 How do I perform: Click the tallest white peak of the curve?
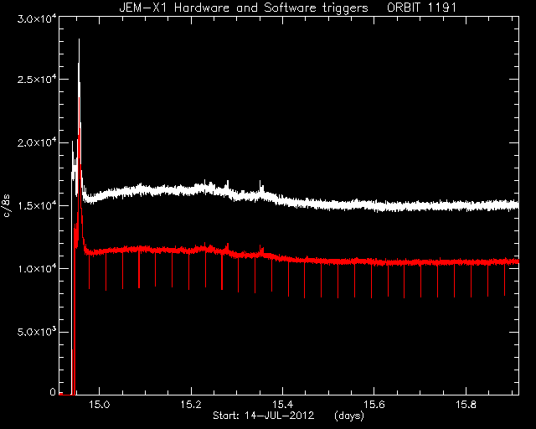click(x=79, y=40)
